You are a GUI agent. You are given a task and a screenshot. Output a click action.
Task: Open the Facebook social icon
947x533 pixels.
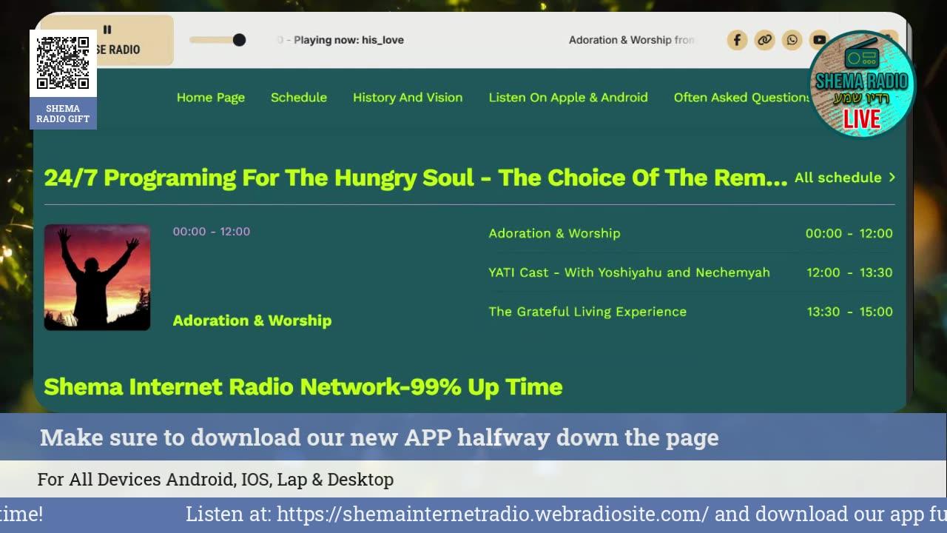737,40
